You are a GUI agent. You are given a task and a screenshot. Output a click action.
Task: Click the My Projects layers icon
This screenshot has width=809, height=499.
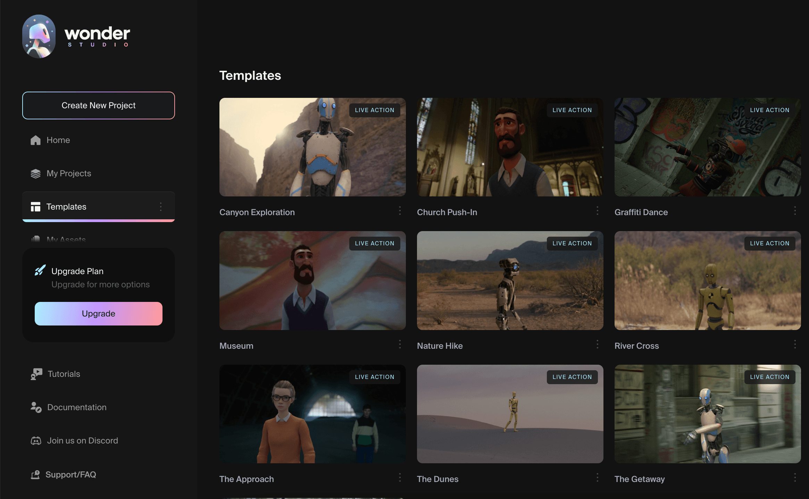pos(35,174)
